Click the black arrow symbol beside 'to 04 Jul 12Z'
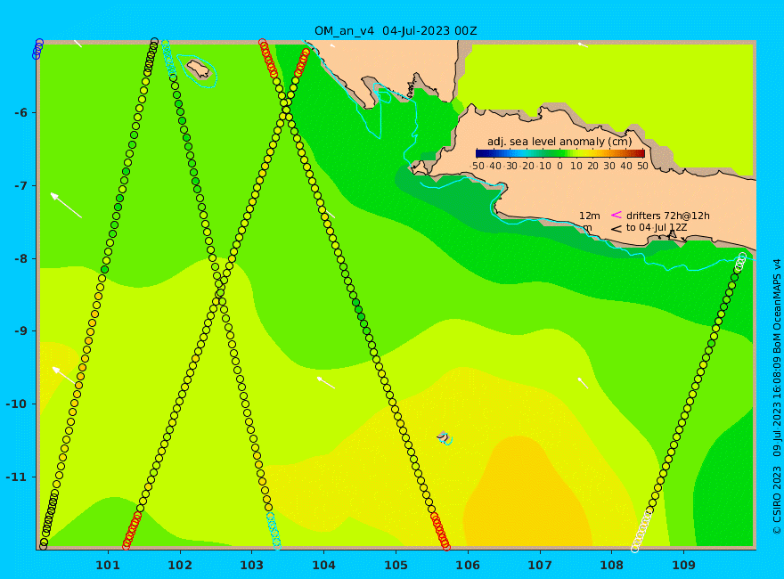This screenshot has width=784, height=579. 616,229
